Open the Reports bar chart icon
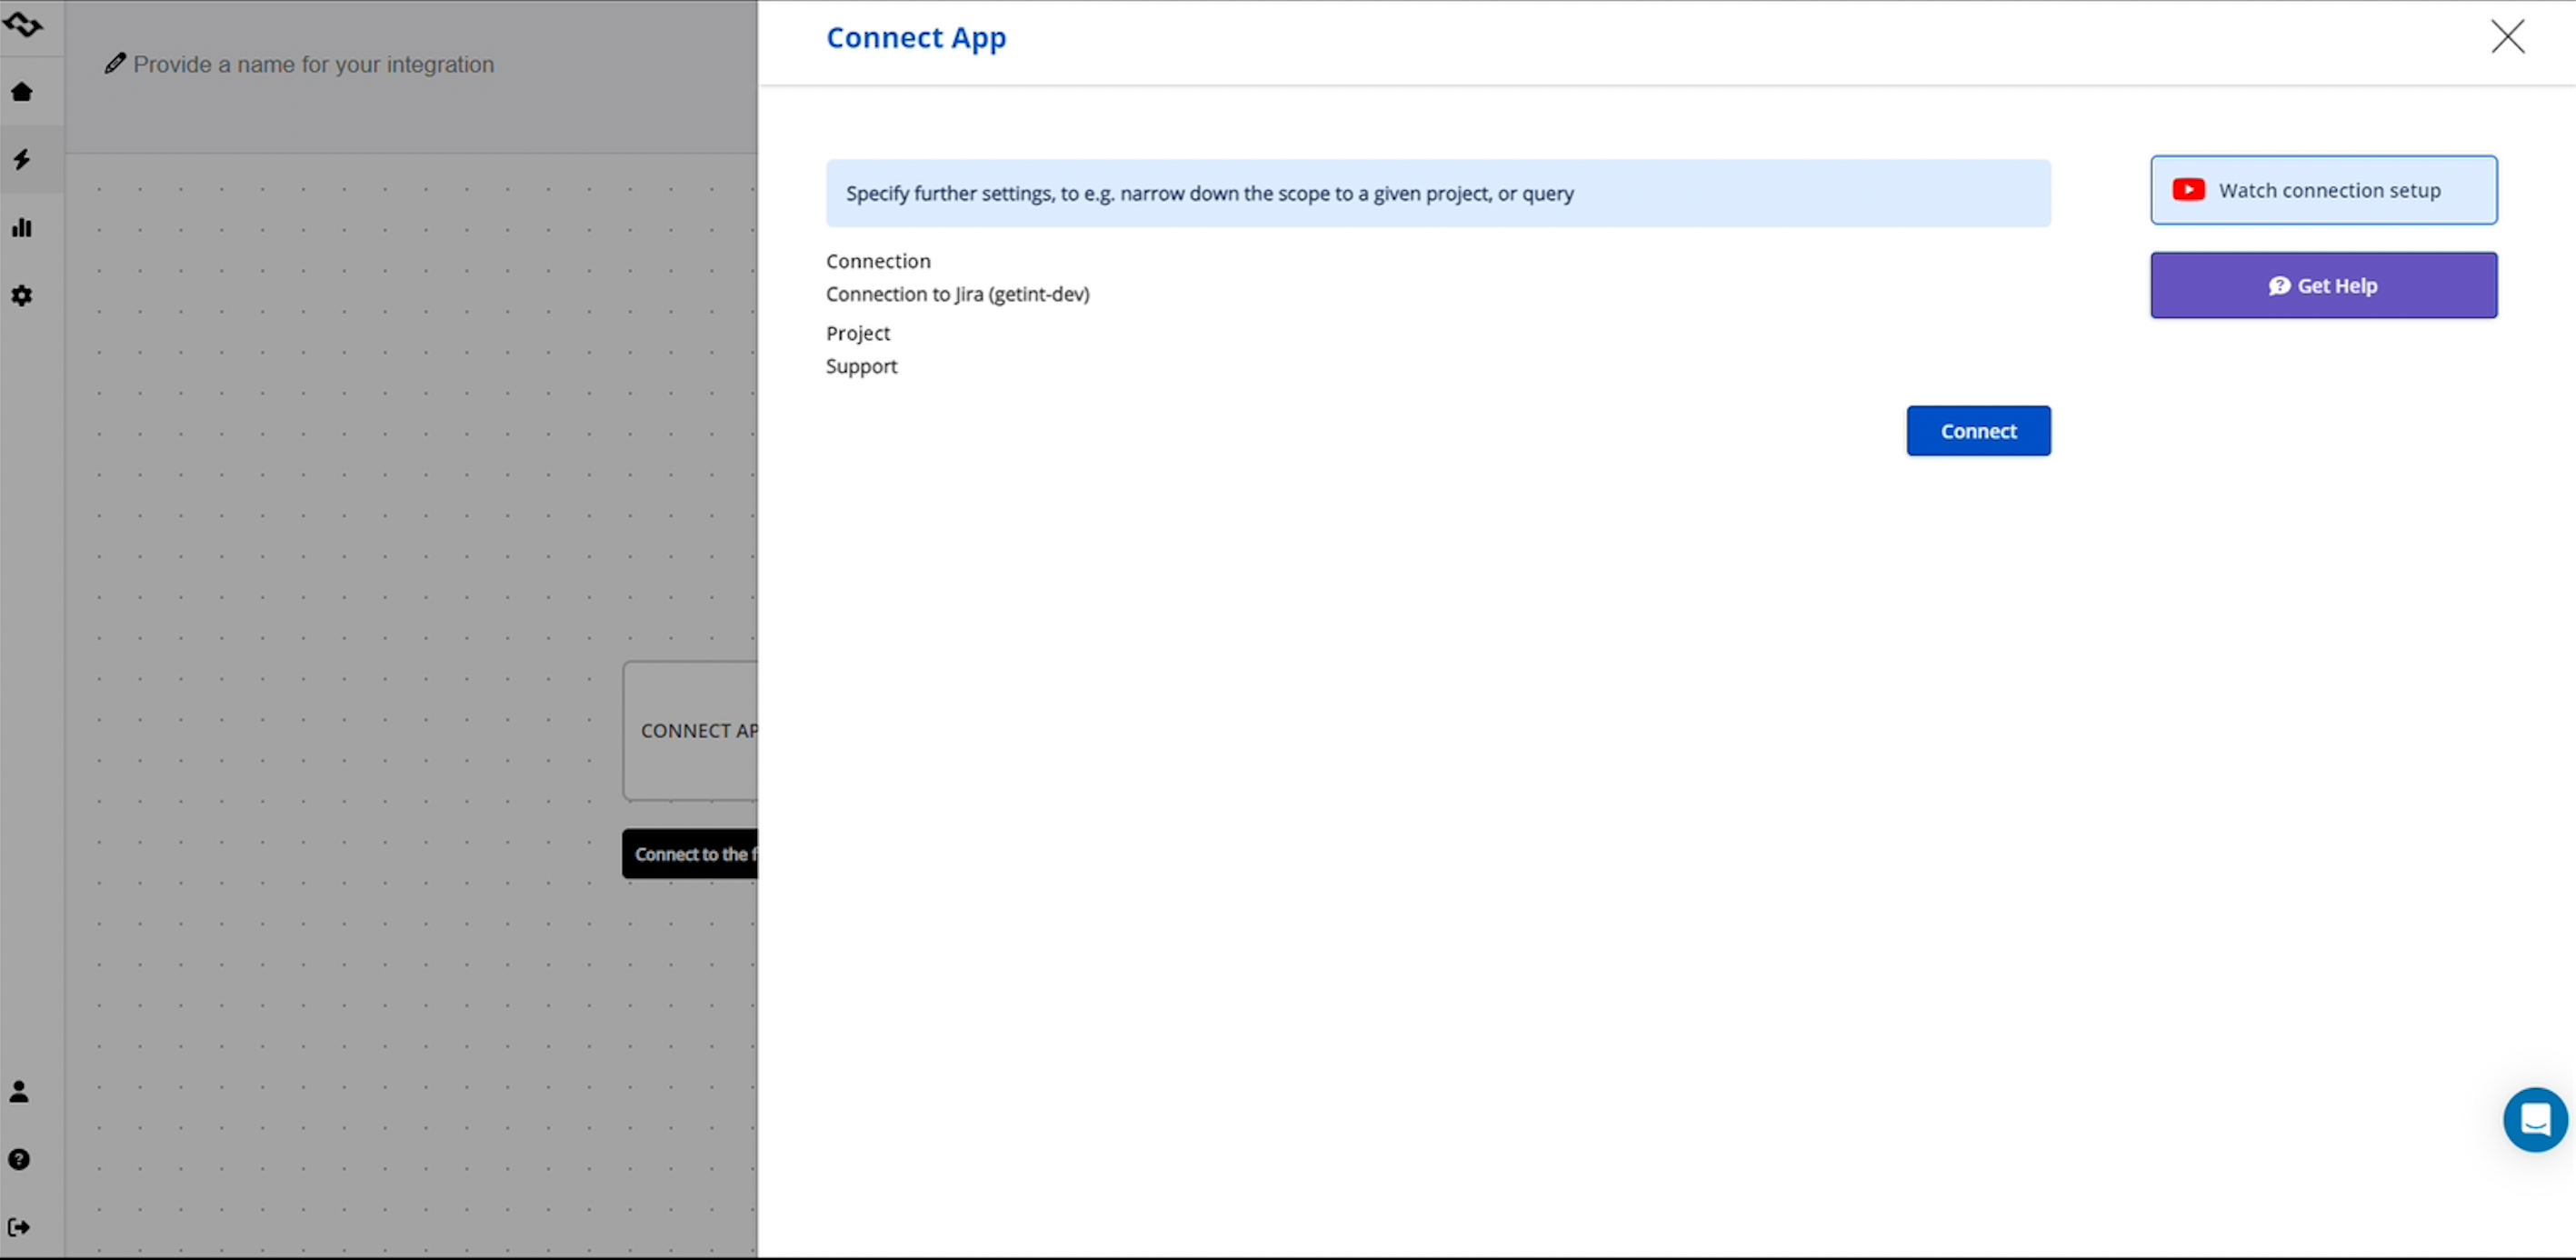 [21, 228]
